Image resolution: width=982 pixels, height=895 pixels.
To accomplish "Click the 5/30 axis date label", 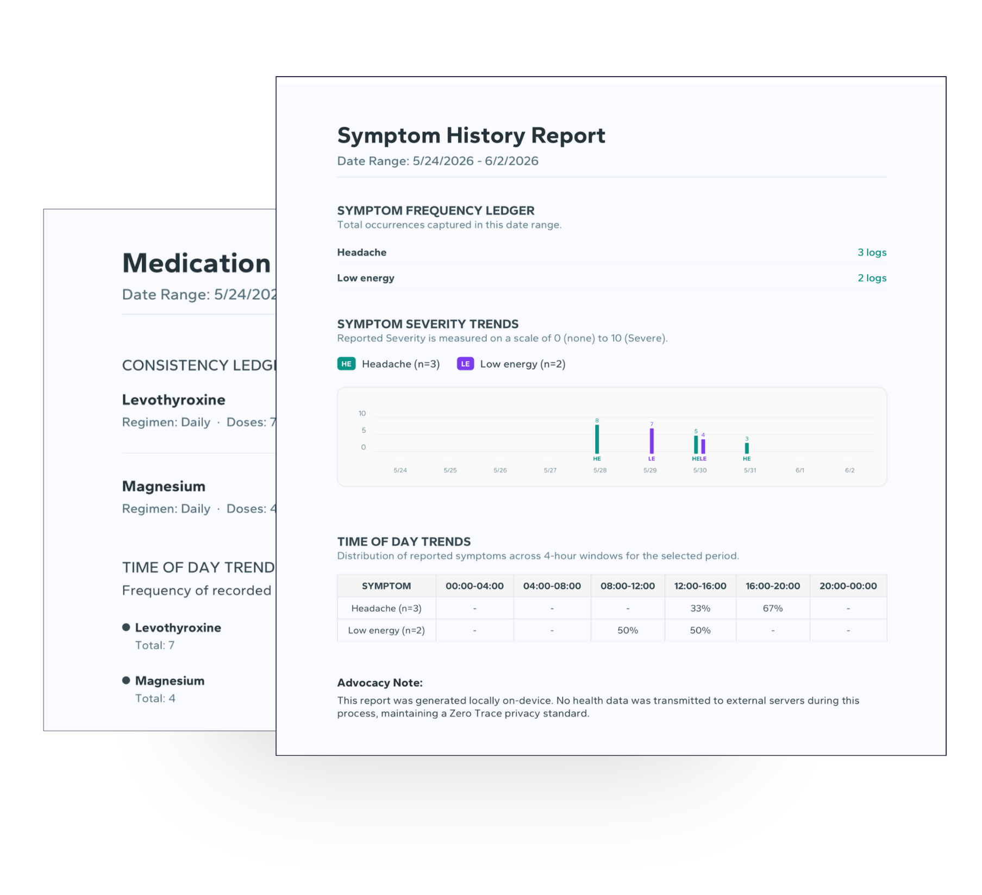I will coord(700,470).
